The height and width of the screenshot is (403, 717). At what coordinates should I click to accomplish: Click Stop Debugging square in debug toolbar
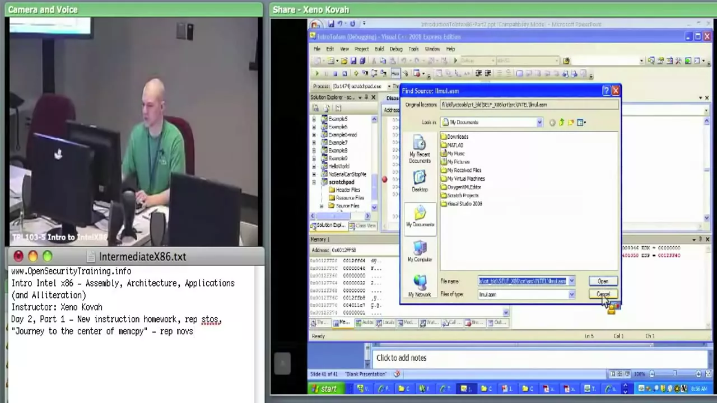tap(336, 73)
